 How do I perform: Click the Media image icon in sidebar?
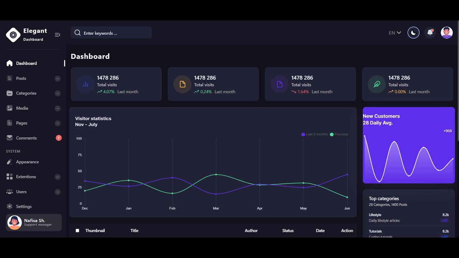click(x=10, y=108)
